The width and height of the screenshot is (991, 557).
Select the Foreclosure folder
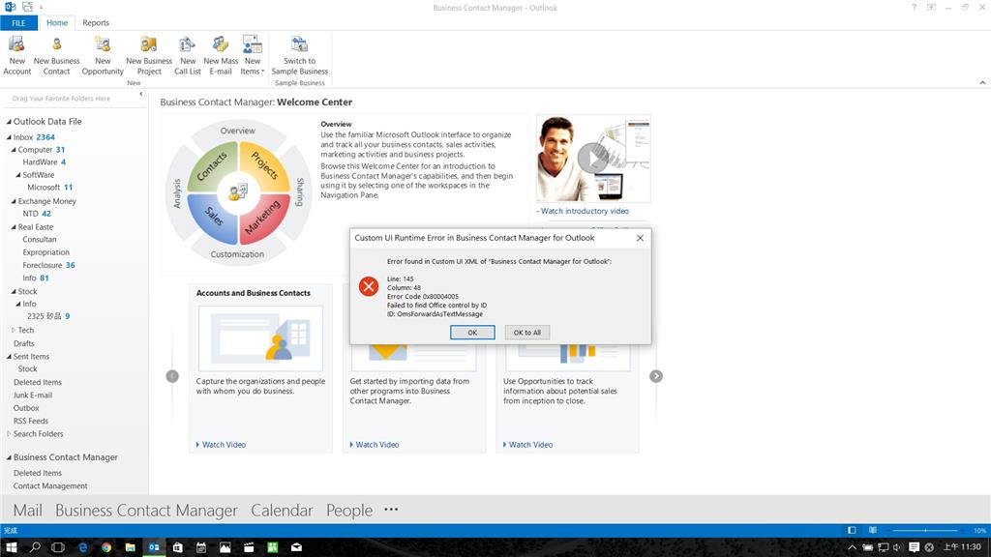[x=43, y=265]
